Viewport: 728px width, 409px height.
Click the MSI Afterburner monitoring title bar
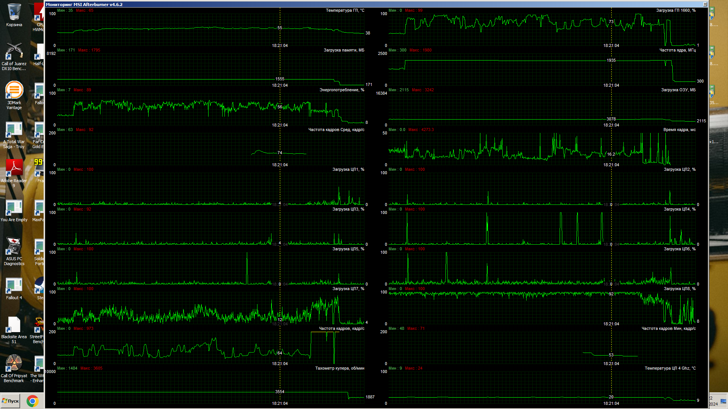click(x=341, y=4)
